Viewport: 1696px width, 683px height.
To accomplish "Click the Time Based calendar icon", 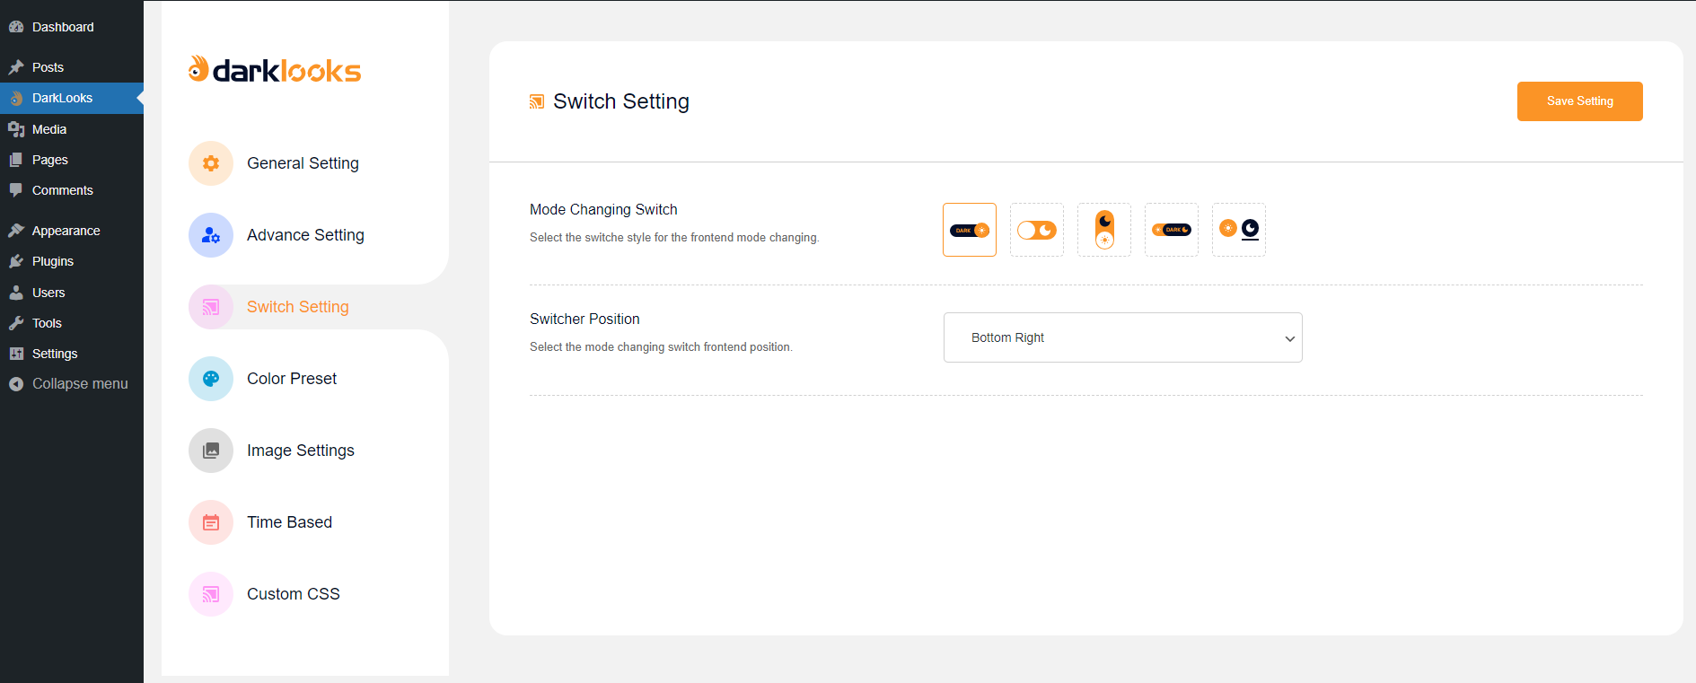I will tap(211, 522).
